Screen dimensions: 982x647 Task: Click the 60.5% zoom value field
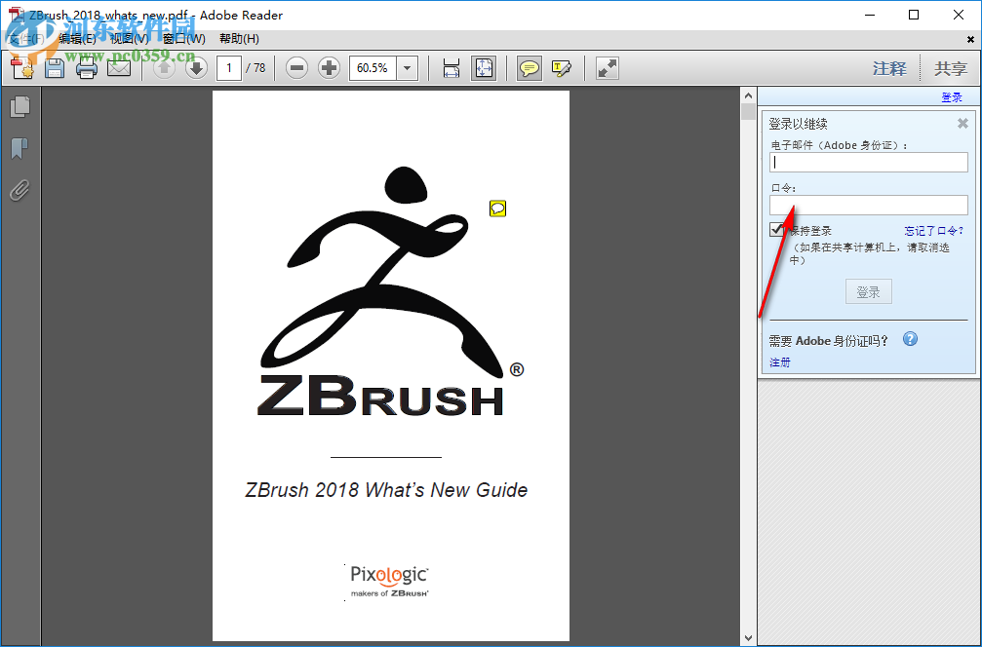[x=373, y=67]
